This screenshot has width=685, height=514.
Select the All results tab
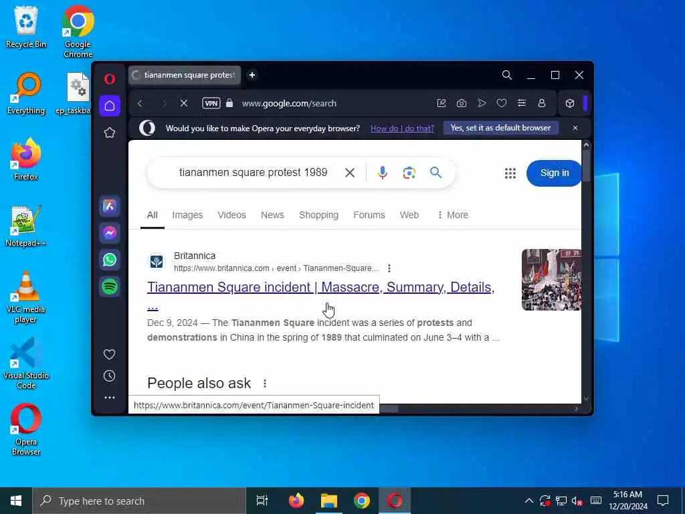(152, 215)
